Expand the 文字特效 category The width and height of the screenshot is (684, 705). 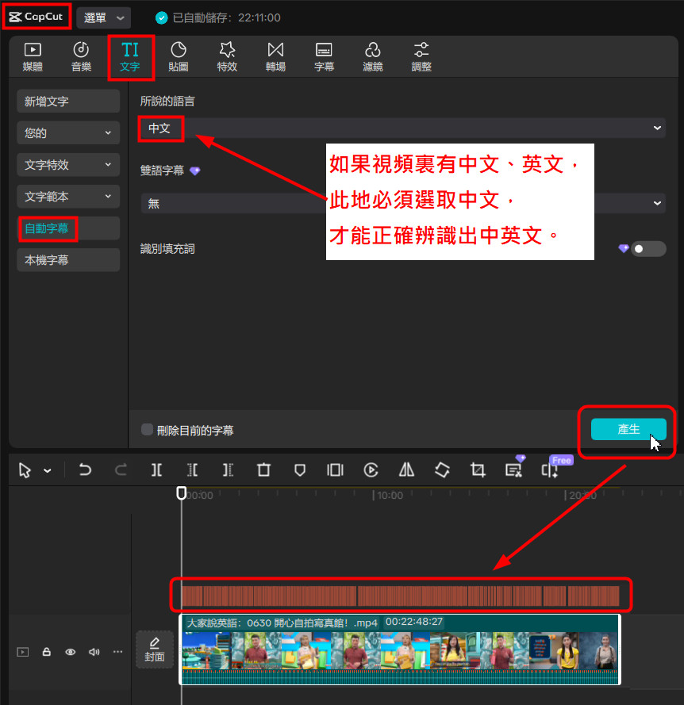[68, 165]
